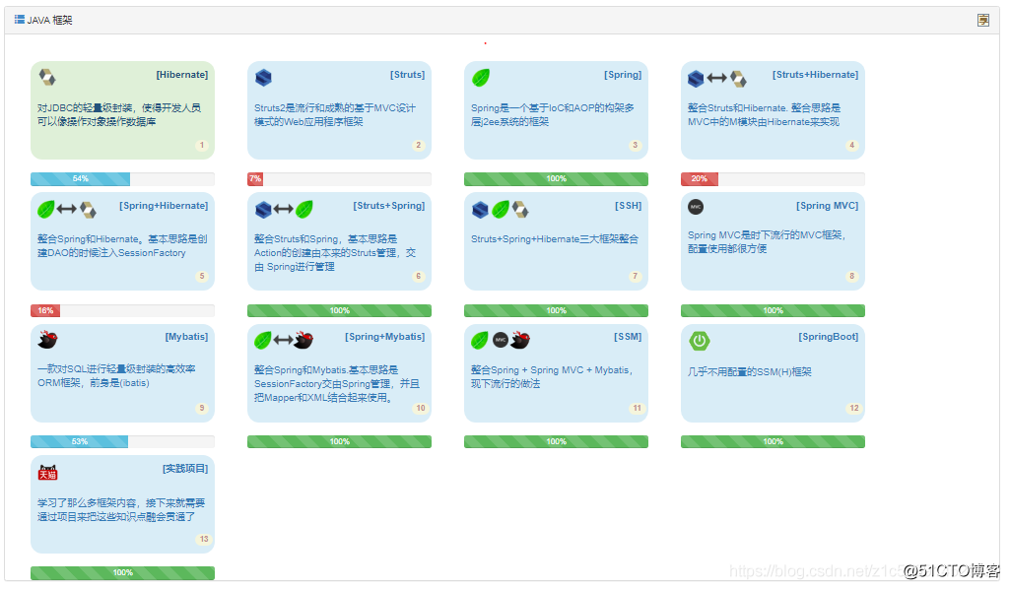Open the [实践项目] title link
The width and height of the screenshot is (1010, 589).
click(185, 468)
